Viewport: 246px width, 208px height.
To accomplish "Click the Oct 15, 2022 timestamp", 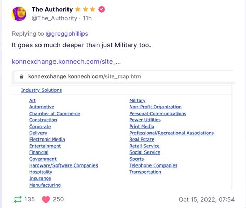I will point(207,199).
